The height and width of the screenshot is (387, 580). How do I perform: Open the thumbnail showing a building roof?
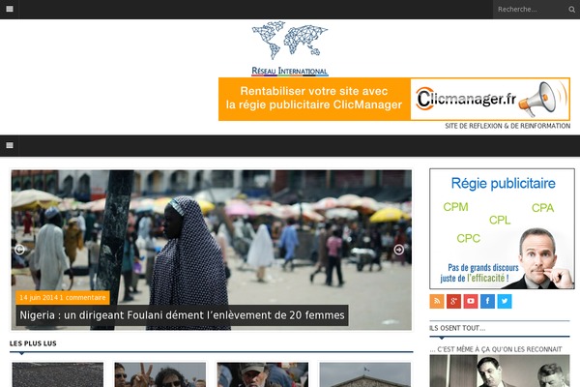(x=365, y=374)
